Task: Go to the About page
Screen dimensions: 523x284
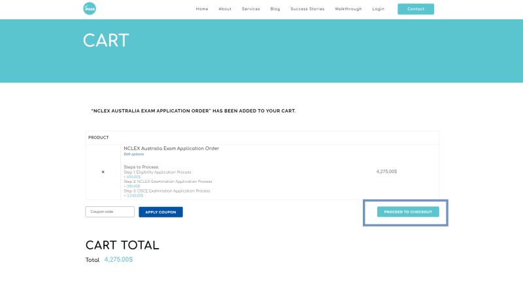Action: click(x=225, y=9)
